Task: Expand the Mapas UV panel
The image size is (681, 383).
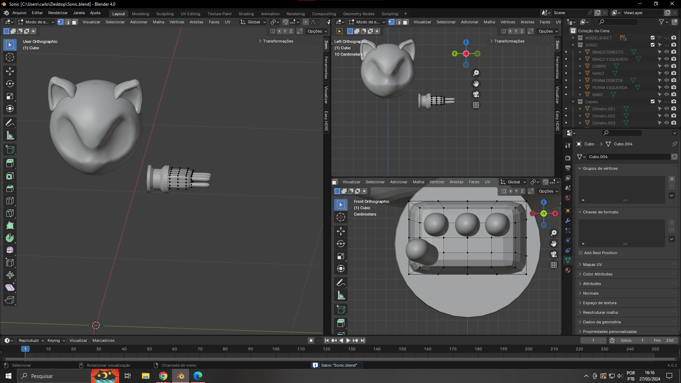Action: (592, 265)
